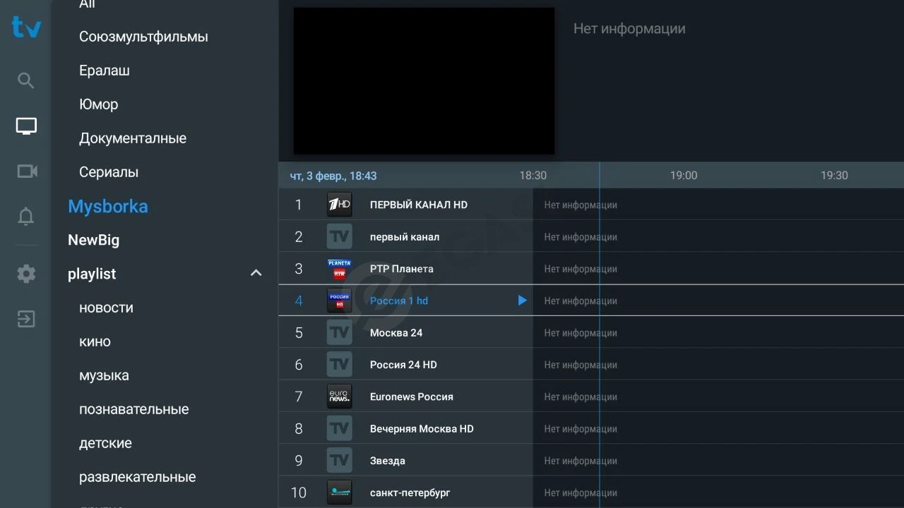Image resolution: width=904 pixels, height=508 pixels.
Task: Click the black video preview window
Action: (x=424, y=81)
